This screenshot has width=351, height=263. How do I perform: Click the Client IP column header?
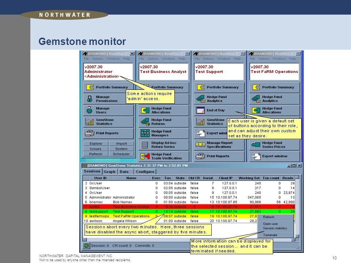pos(226,178)
